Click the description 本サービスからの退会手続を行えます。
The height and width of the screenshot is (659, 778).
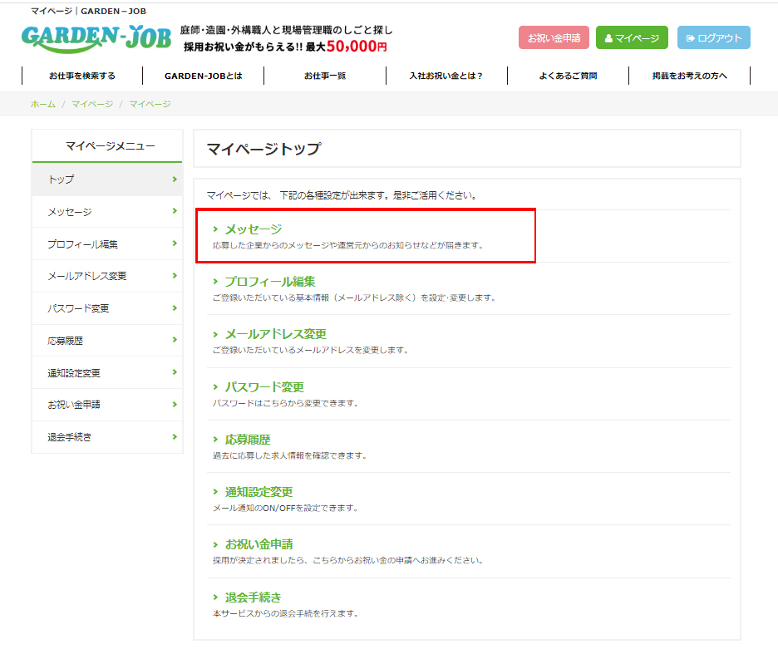(x=286, y=614)
